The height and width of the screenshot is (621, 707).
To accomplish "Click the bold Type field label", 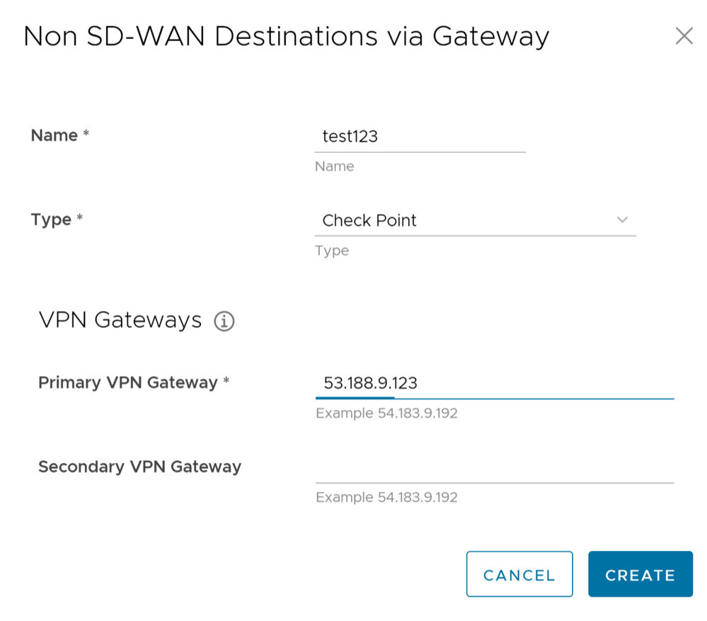I will click(51, 220).
